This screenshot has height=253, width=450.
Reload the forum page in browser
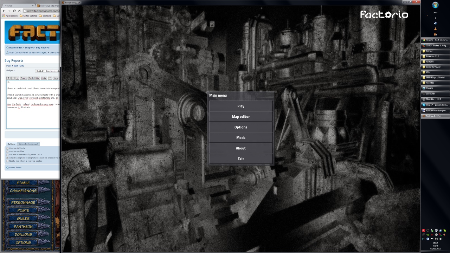(x=14, y=11)
